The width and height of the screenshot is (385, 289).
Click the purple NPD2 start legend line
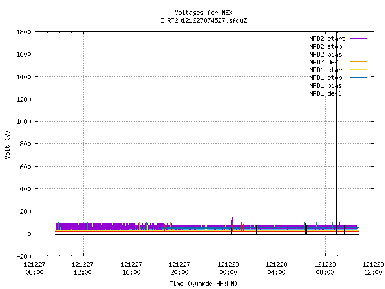coord(359,39)
